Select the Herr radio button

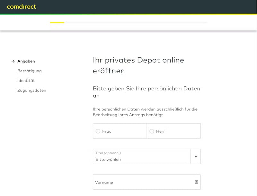point(152,131)
